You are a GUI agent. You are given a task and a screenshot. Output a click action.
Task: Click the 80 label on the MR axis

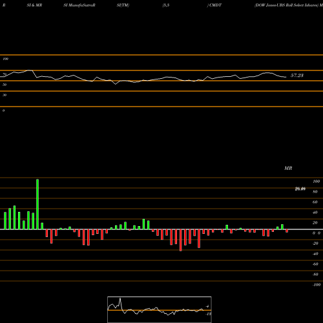pyautogui.click(x=315, y=192)
